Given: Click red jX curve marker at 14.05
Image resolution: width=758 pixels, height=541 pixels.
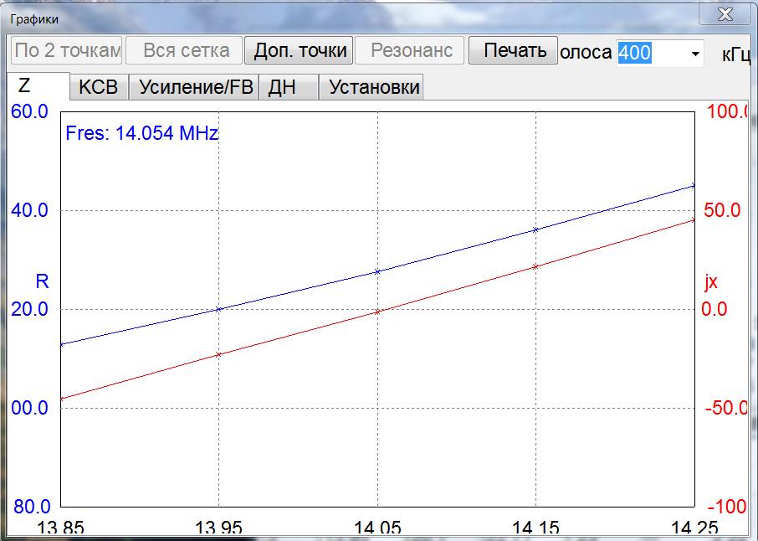Looking at the screenshot, I should coord(377,312).
